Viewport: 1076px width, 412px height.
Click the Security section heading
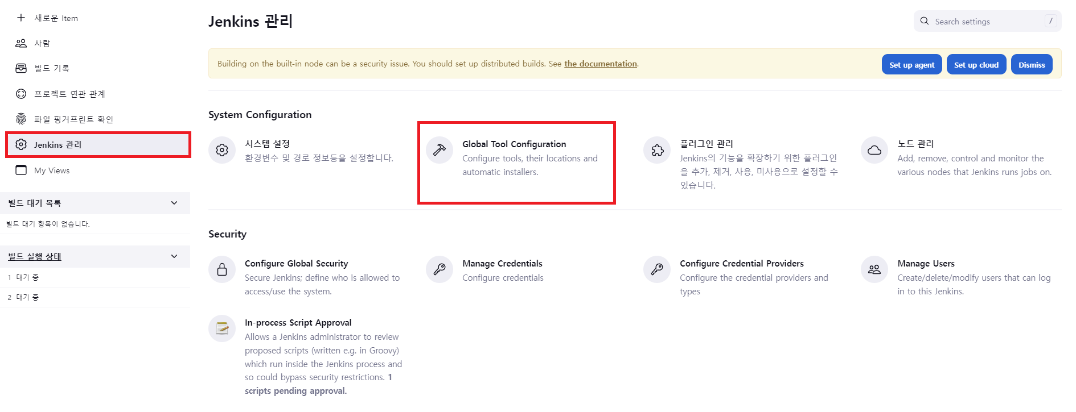click(x=227, y=234)
